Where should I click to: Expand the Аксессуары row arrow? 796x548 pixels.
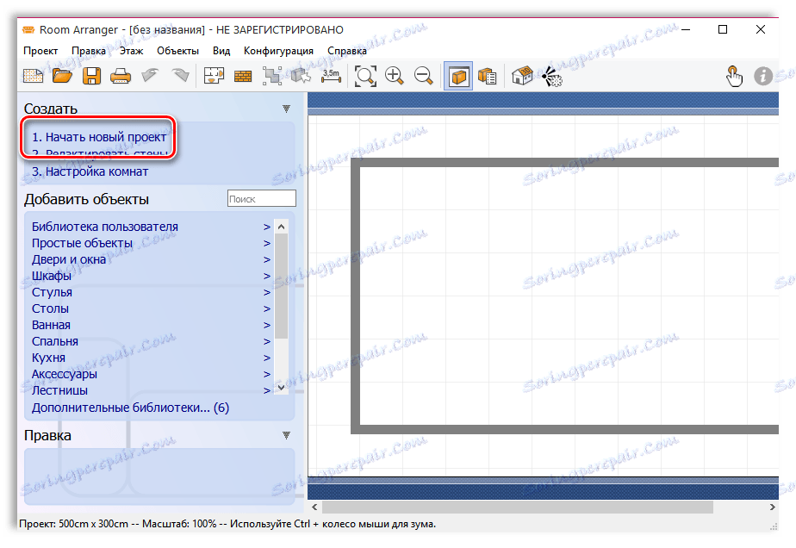point(267,374)
